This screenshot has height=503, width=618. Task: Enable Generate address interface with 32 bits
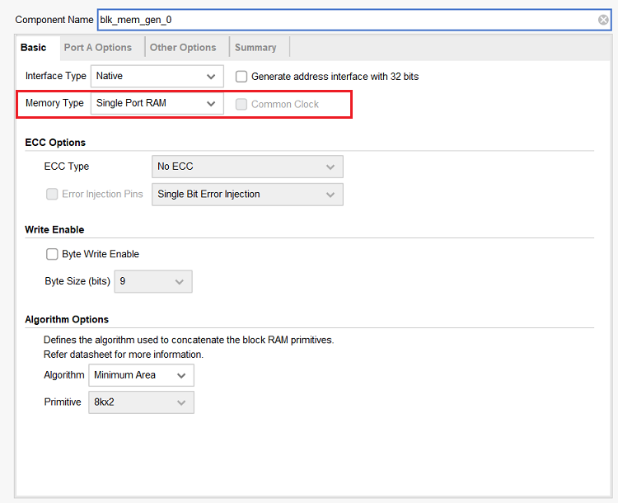pos(241,77)
